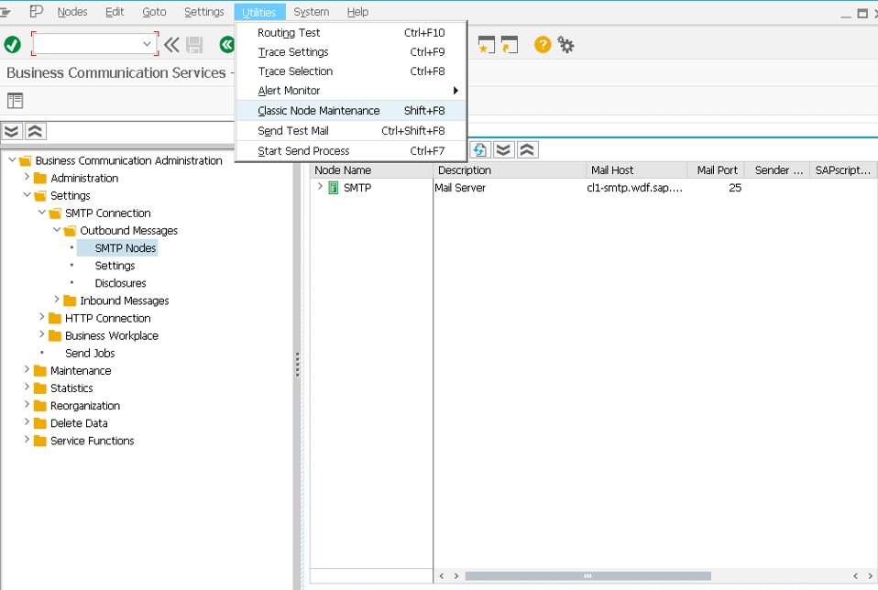This screenshot has height=590, width=878.
Task: Click the panel splitter handle between tree and table
Action: pos(297,365)
